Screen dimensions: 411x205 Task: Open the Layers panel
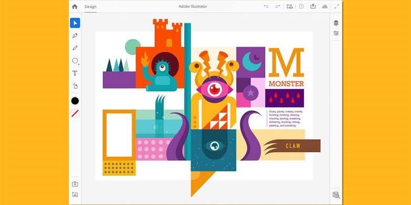(x=336, y=23)
